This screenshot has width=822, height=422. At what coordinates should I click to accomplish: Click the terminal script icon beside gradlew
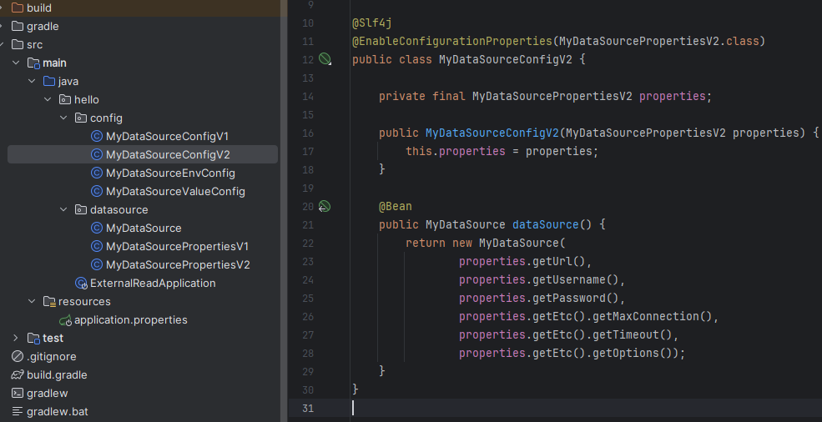pyautogui.click(x=18, y=393)
